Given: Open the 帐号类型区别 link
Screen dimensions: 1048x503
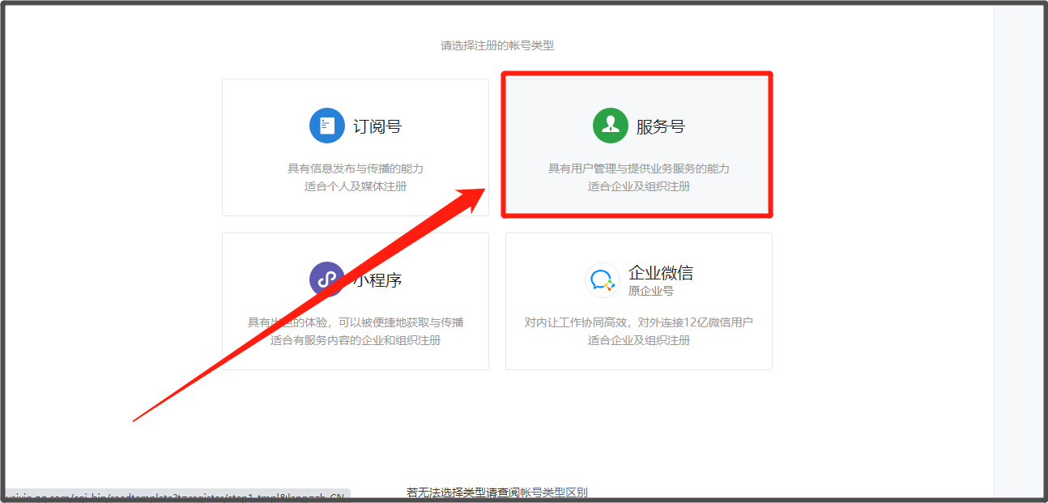Looking at the screenshot, I should pyautogui.click(x=554, y=492).
